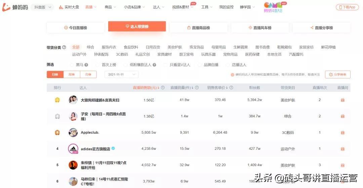Switch to the 月榜 ranking period
This screenshot has width=363, height=188.
(88, 75)
